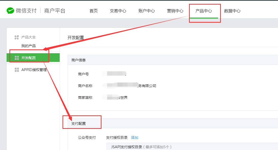278x150 pixels.
Task: Switch to 交易中心 tab
Action: tap(118, 11)
